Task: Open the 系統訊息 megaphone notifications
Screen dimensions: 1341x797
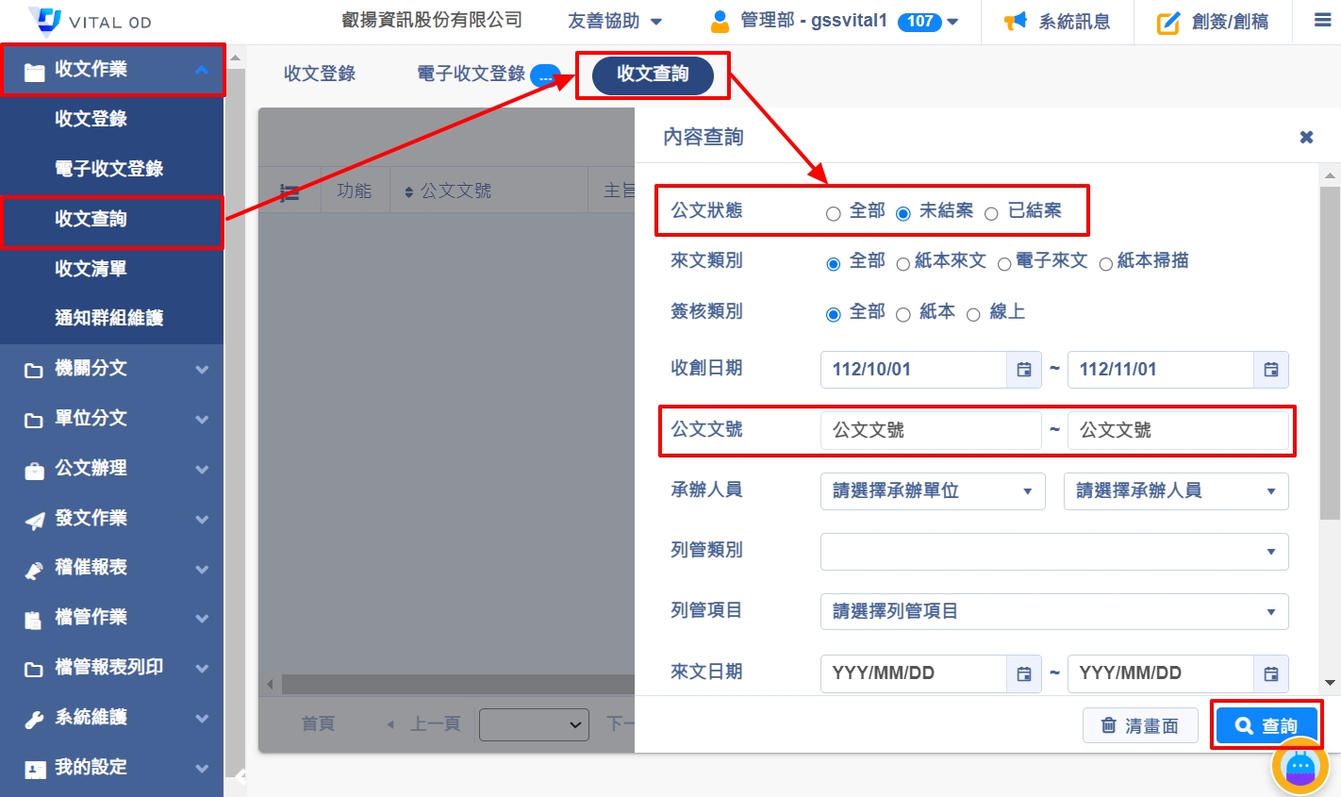Action: pos(1016,22)
